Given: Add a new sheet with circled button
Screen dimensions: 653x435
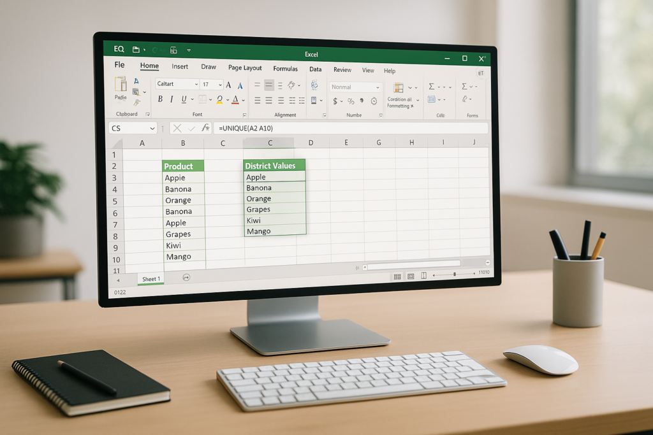Looking at the screenshot, I should coord(186,278).
